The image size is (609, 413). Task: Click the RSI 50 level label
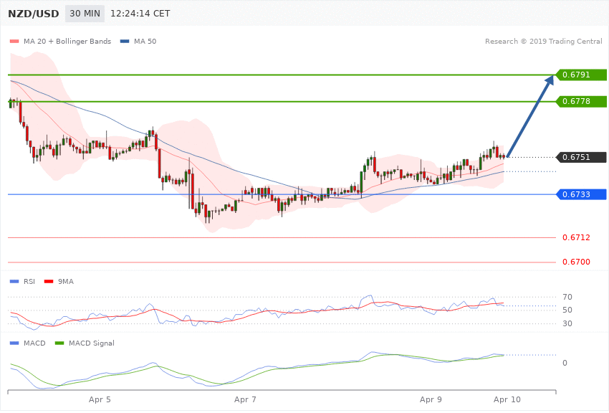click(x=567, y=310)
